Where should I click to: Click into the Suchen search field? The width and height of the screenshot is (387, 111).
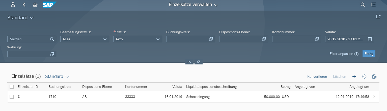pos(29,39)
